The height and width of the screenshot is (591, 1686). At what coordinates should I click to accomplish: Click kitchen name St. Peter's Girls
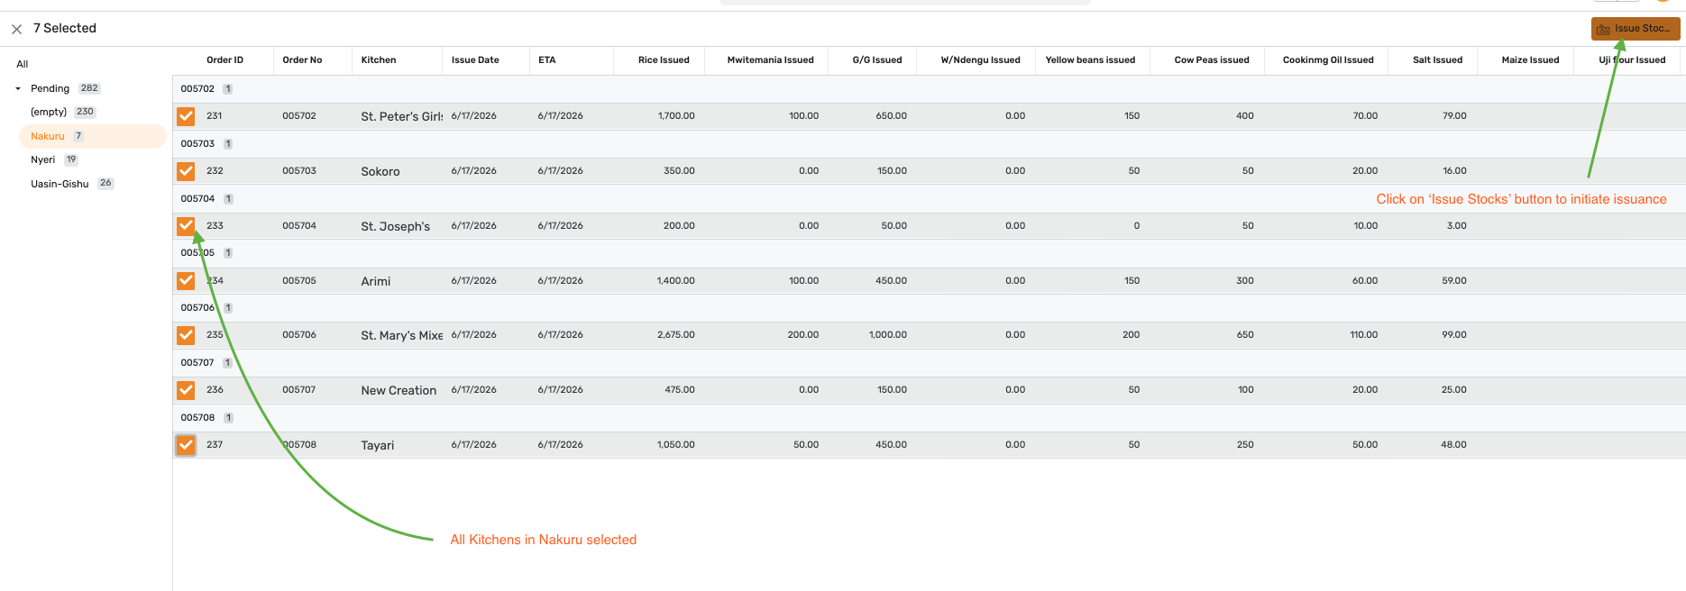click(x=402, y=116)
